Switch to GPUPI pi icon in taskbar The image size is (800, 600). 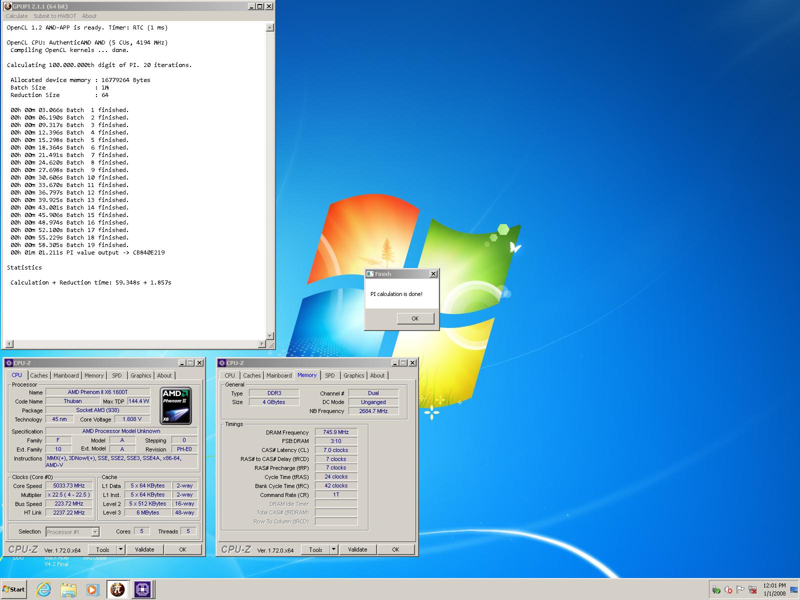click(x=117, y=589)
